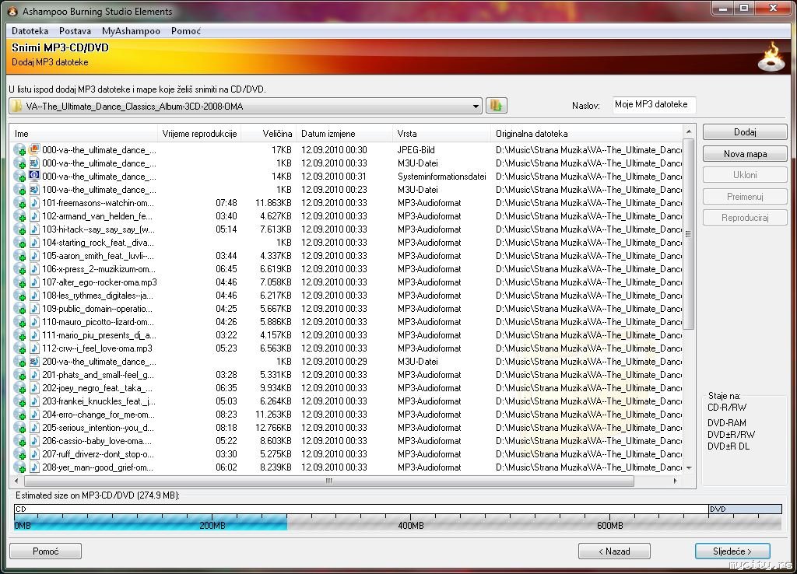Select the 207-ruff_driverz--dont_stop file name
Viewport: 797px width, 574px height.
coord(97,453)
